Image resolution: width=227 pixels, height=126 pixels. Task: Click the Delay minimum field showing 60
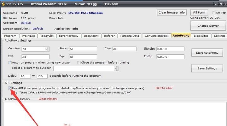25,76
